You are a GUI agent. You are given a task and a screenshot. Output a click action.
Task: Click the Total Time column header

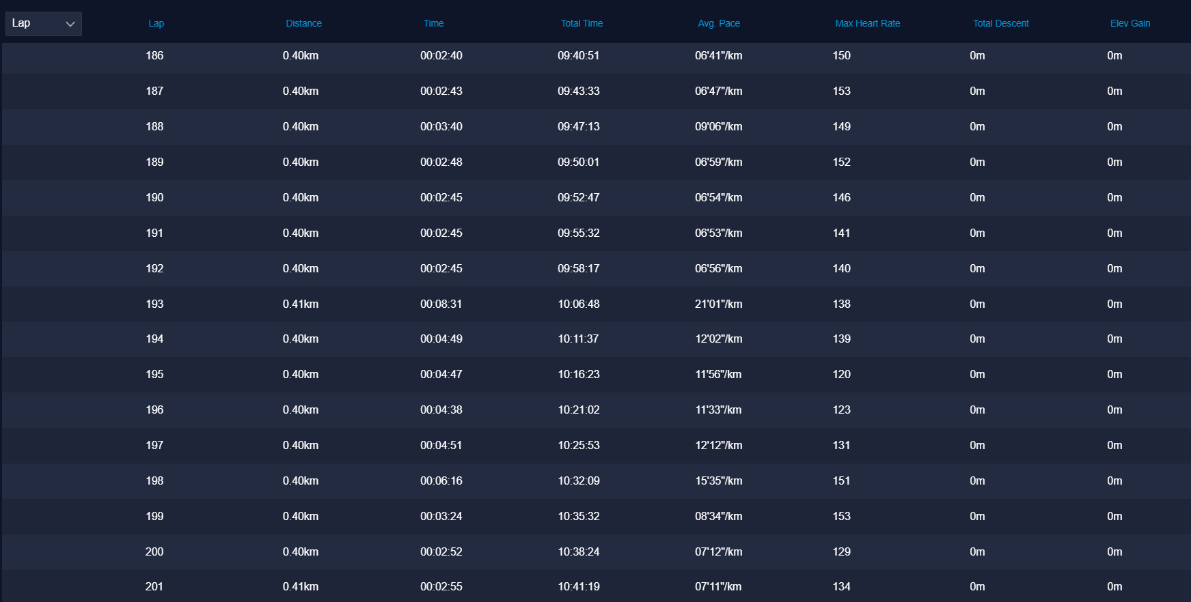tap(581, 23)
